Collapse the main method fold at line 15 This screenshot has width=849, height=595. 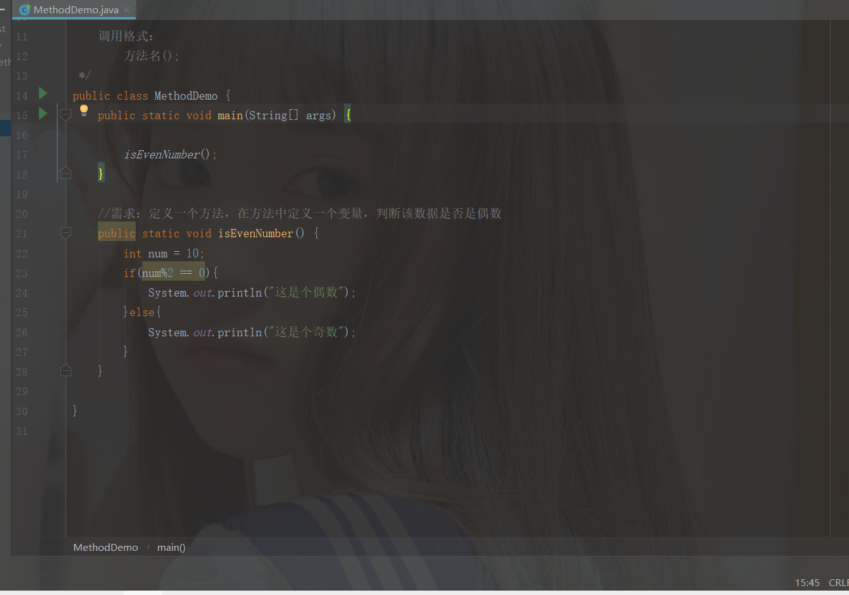tap(66, 115)
